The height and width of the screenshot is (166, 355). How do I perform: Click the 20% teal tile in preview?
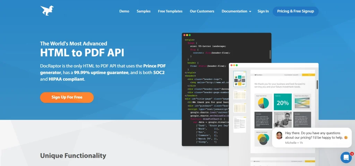coord(283,102)
